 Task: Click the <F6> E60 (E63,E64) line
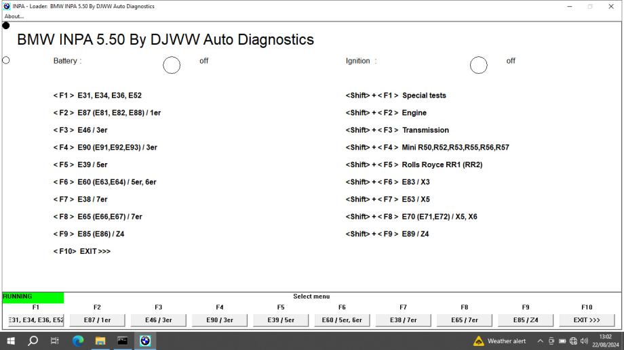click(104, 182)
